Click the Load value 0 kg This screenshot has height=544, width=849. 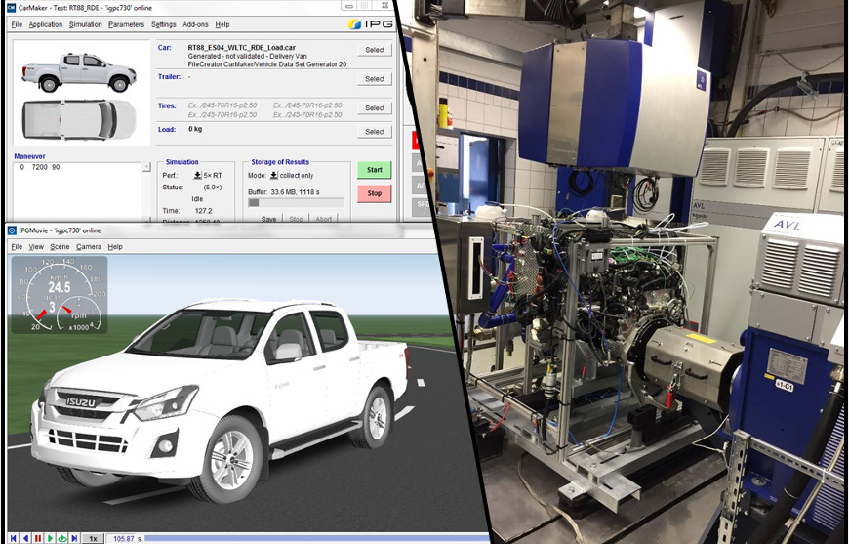click(x=196, y=130)
